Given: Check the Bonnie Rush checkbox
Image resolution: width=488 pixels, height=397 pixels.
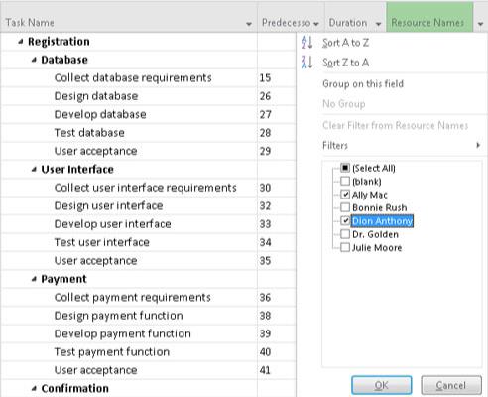Looking at the screenshot, I should point(345,207).
